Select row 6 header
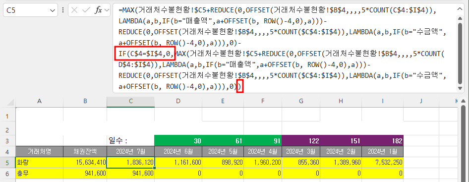The height and width of the screenshot is (182, 469). pos(7,174)
